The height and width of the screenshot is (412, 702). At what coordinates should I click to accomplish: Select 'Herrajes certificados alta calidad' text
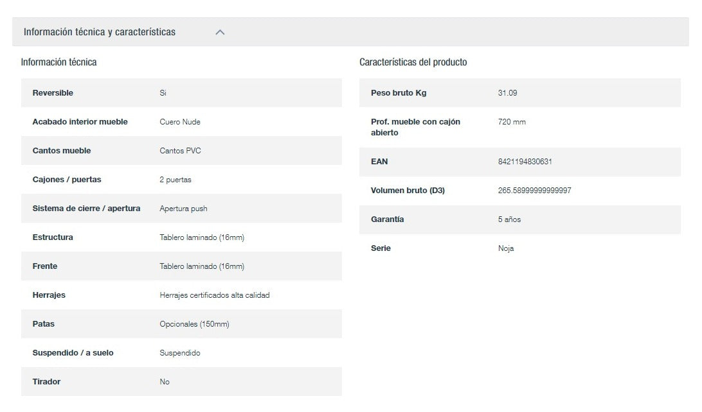215,295
